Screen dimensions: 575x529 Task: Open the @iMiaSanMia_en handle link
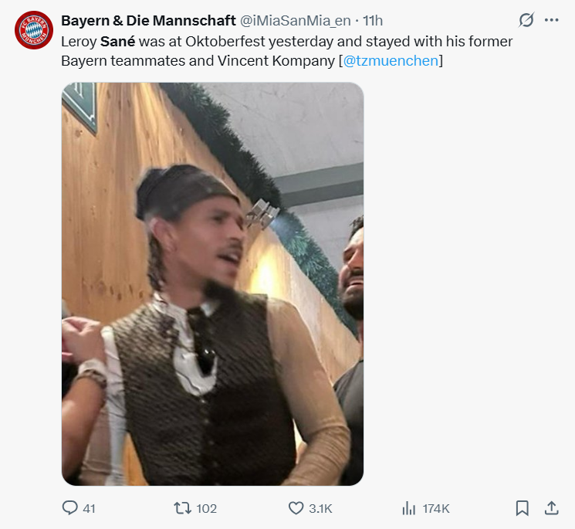(299, 20)
